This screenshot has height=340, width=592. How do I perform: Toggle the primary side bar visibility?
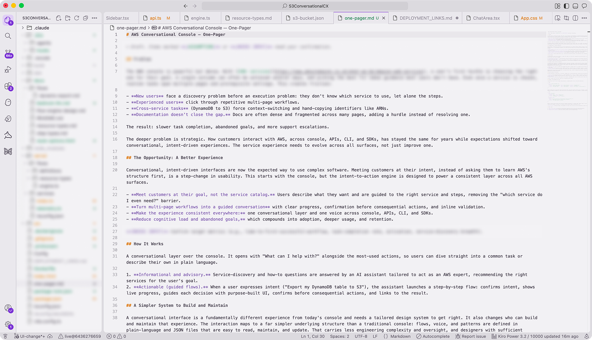[x=567, y=6]
